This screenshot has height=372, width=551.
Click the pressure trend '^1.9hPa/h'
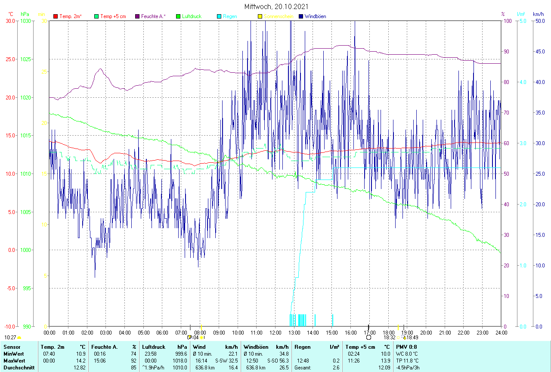[154, 368]
